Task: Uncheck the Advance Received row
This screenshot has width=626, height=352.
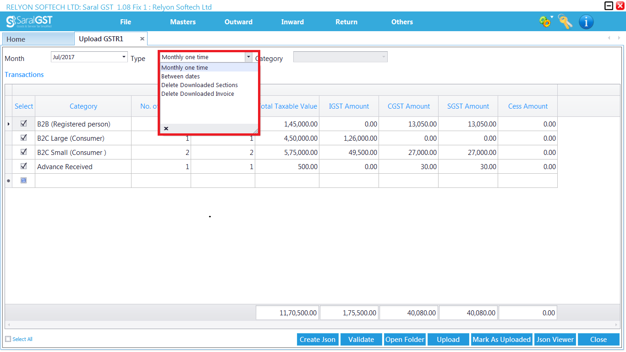Action: (23, 166)
